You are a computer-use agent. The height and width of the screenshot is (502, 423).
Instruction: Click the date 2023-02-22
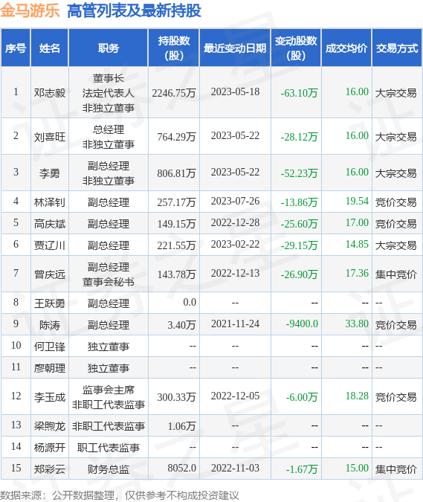[235, 244]
